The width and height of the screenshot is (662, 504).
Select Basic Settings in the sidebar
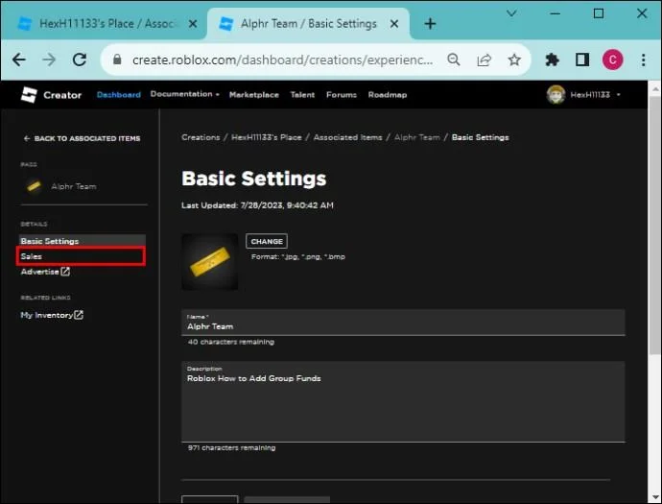coord(83,241)
